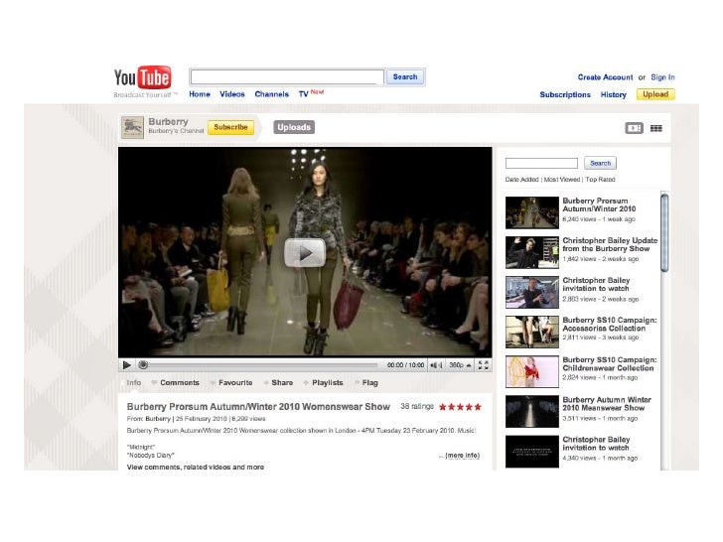Viewport: 723px width, 542px height.
Task: Open the Favourite tab
Action: coord(235,382)
